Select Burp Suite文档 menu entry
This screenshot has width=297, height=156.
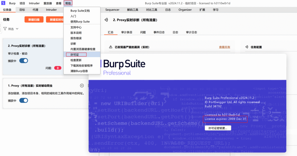tap(82, 11)
